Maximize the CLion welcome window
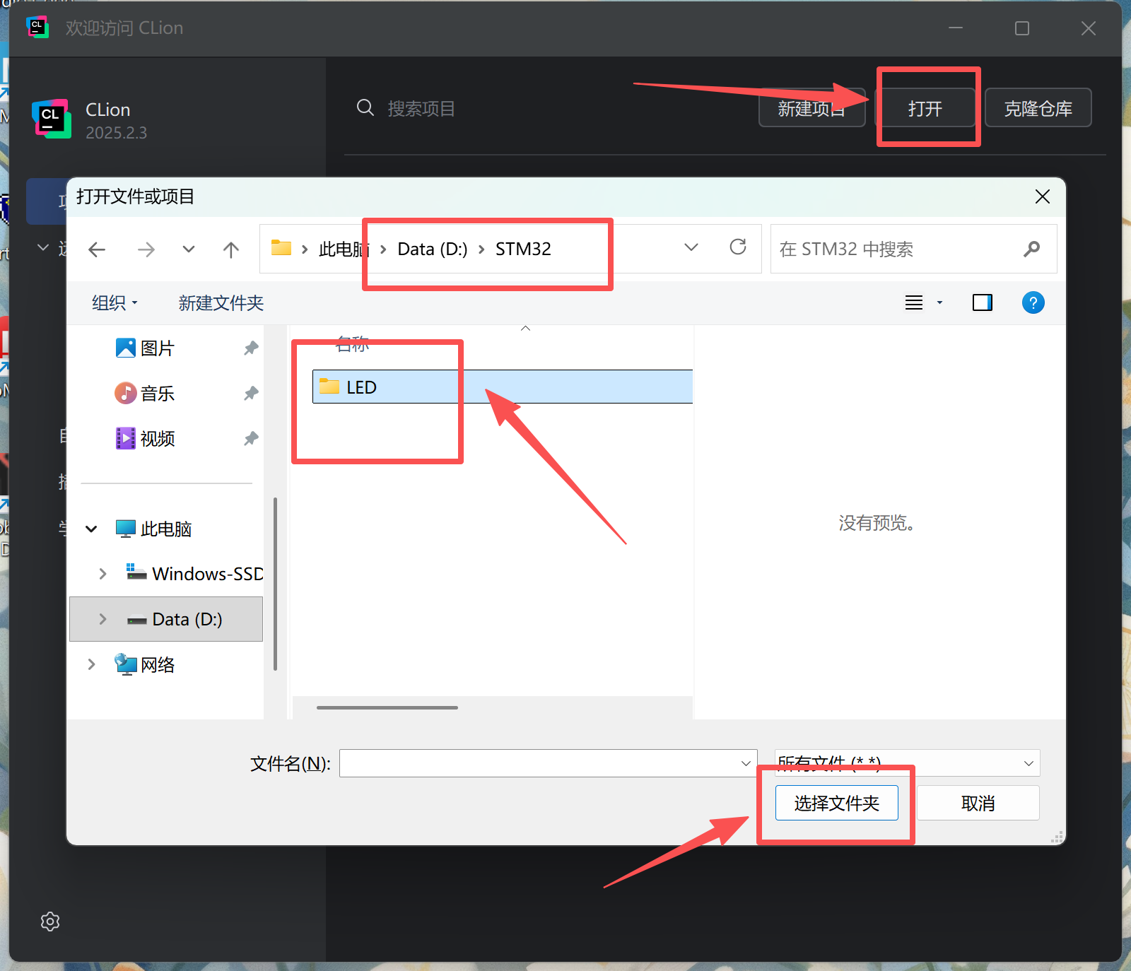The width and height of the screenshot is (1131, 971). pos(1022,28)
